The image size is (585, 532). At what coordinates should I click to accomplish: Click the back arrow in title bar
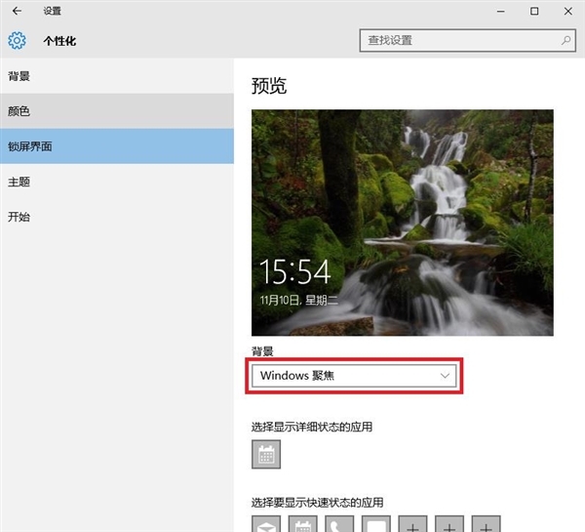coord(17,12)
